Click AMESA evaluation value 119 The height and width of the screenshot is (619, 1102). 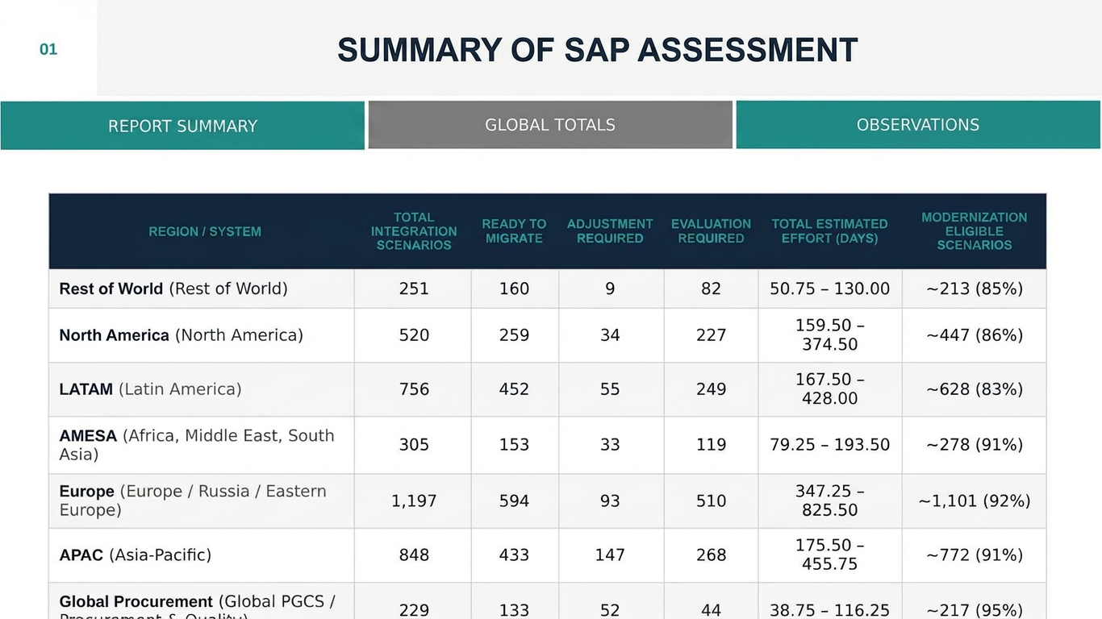pos(711,445)
